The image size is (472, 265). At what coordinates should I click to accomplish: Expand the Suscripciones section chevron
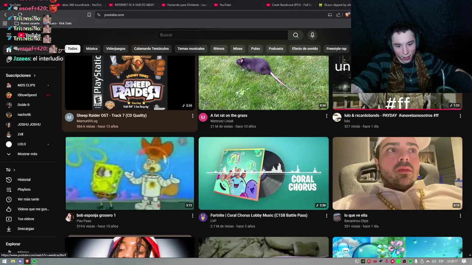(x=35, y=75)
